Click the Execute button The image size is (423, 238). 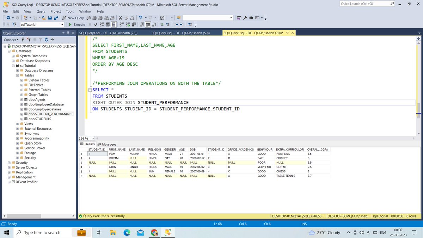point(77,25)
